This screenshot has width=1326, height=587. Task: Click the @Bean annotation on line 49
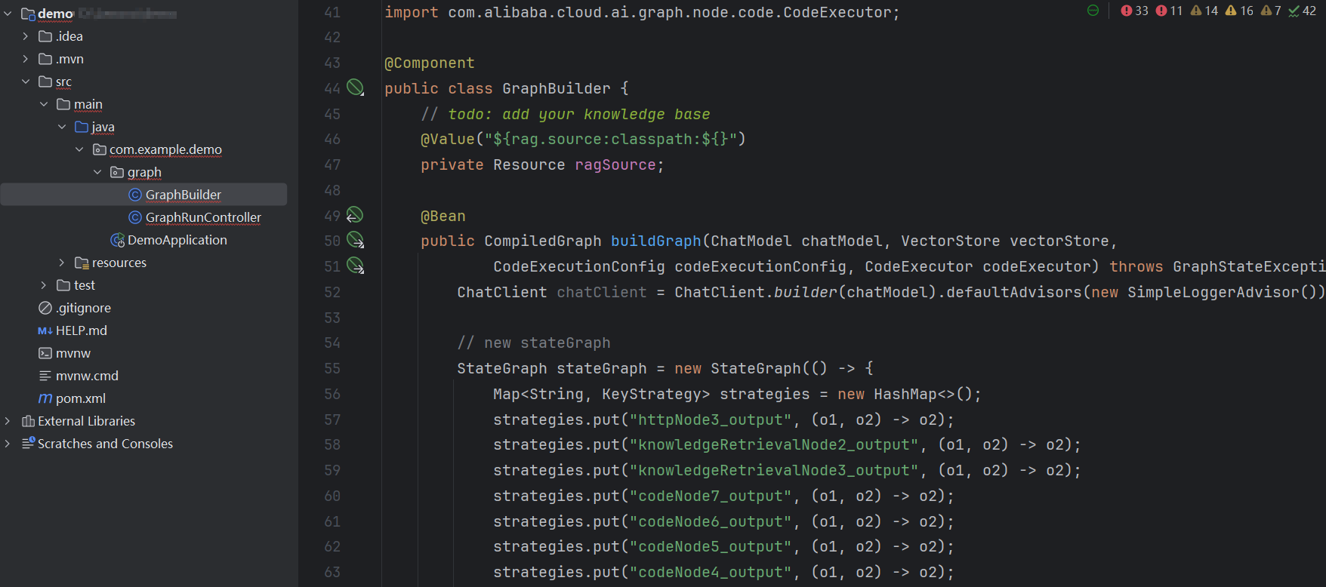(x=443, y=217)
